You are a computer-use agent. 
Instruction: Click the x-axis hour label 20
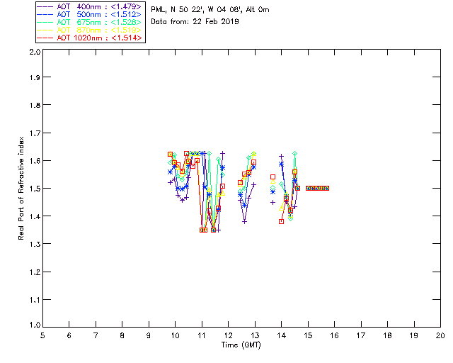pos(440,335)
